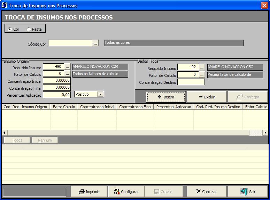Screen dimensions: 270x200
Task: Open Dados Troca Fator de Cálculo lookup
Action: 202,75
